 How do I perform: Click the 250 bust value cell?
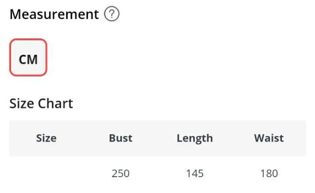click(121, 173)
